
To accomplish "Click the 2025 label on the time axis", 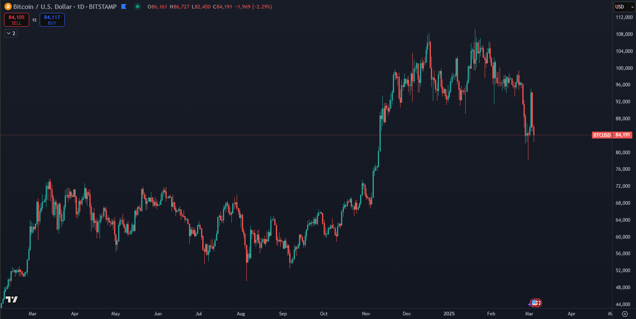I will pos(449,314).
